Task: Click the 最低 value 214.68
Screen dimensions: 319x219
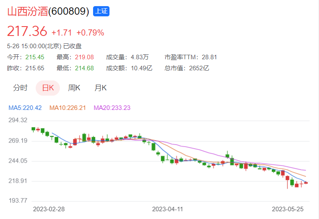Action: pyautogui.click(x=84, y=68)
